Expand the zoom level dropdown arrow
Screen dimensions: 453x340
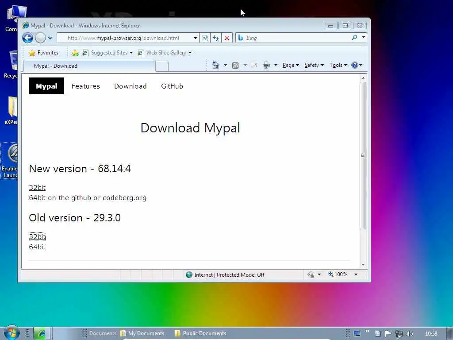pyautogui.click(x=356, y=274)
